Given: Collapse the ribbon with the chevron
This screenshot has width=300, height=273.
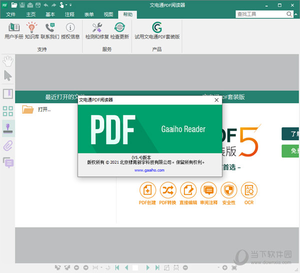Looking at the screenshot, I should point(296,14).
